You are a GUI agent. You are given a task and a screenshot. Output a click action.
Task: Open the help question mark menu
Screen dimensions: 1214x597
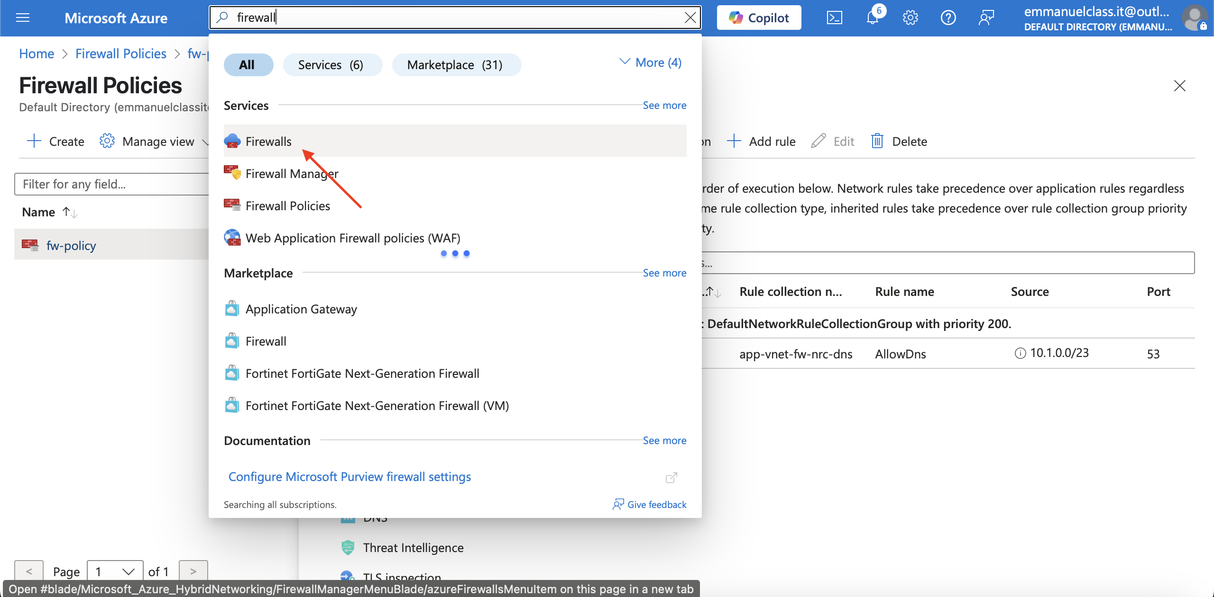coord(948,18)
